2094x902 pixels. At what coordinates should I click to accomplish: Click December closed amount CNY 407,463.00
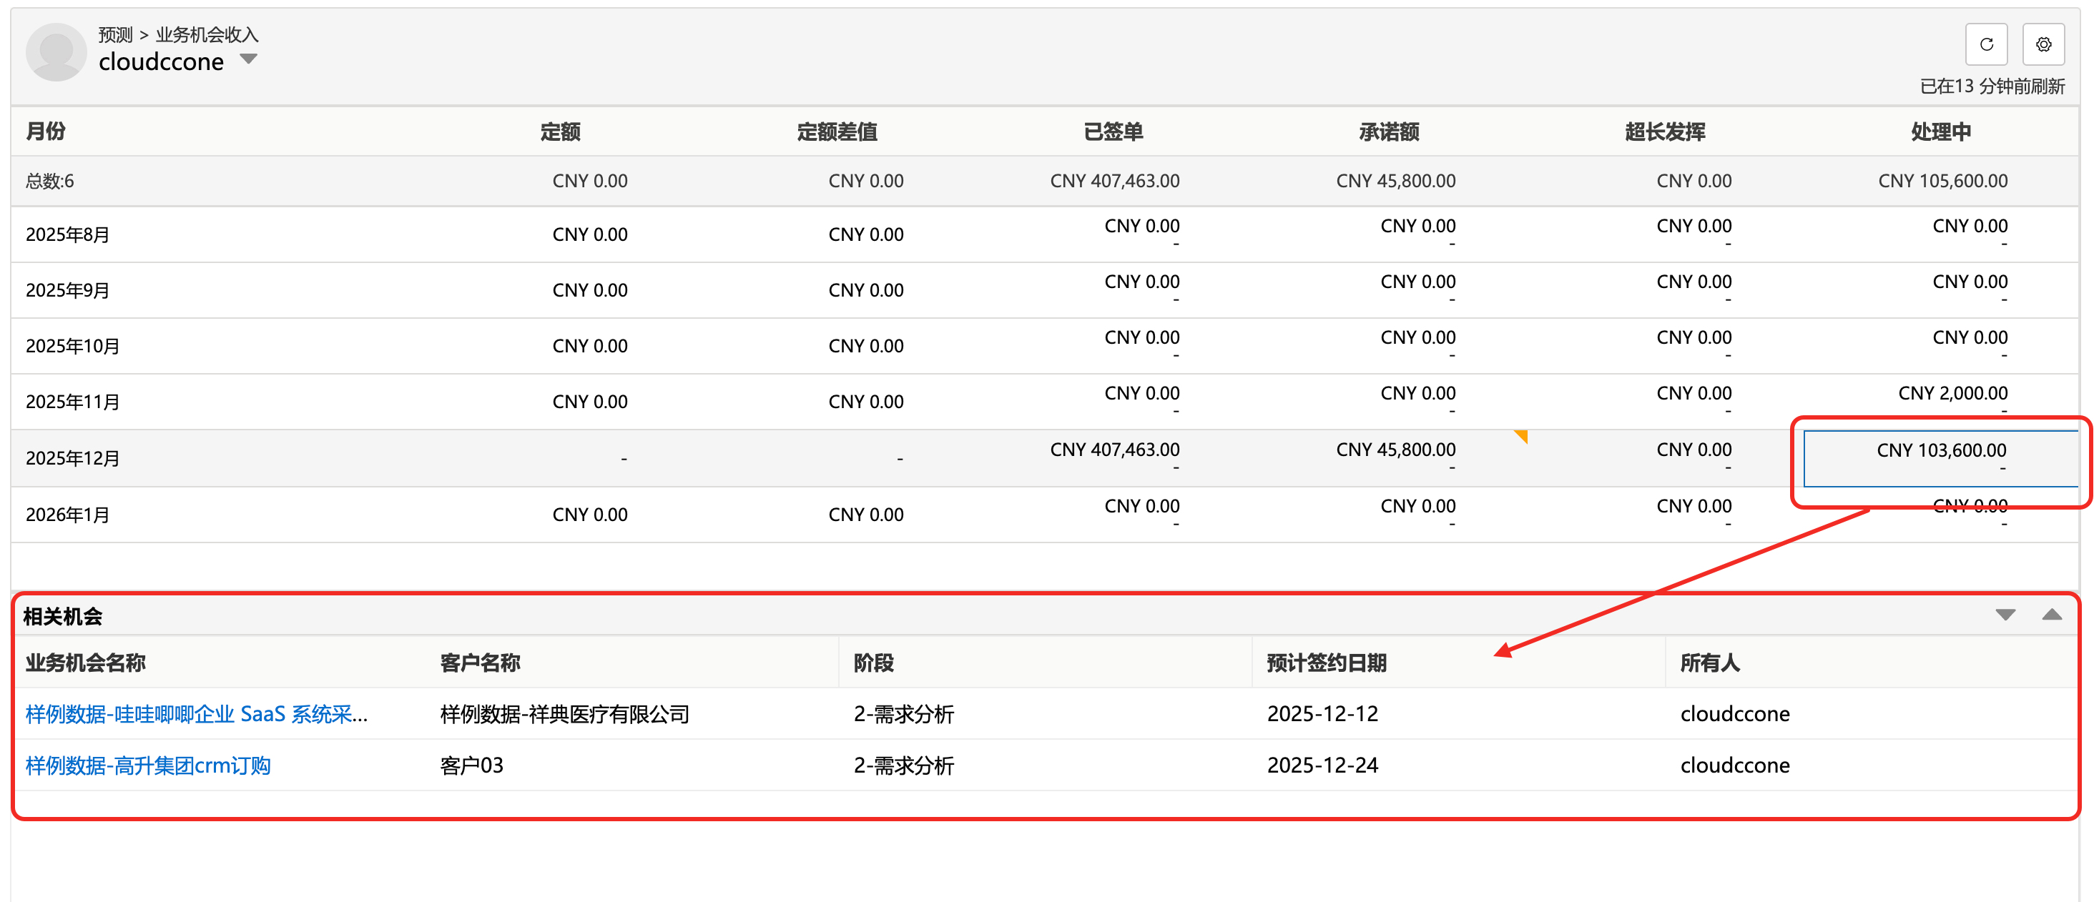[x=1114, y=450]
